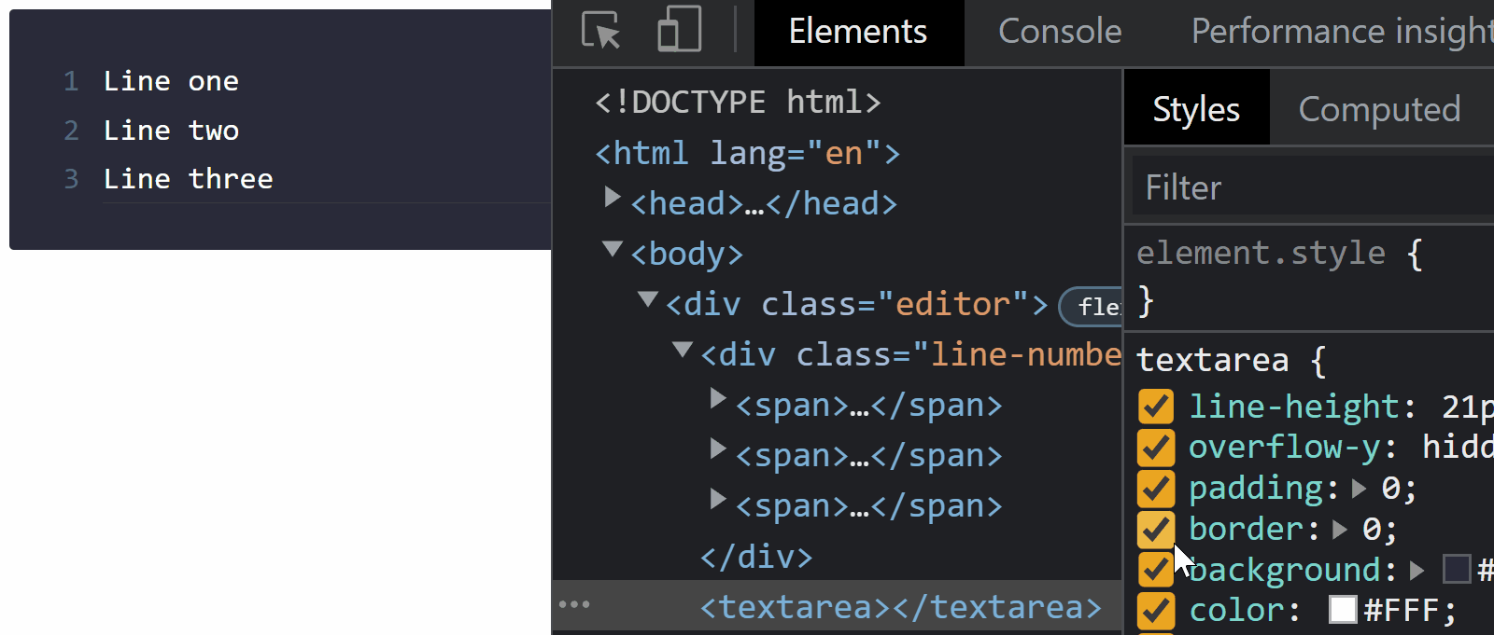Uncheck the color property checkbox
Image resolution: width=1494 pixels, height=635 pixels.
(1155, 611)
